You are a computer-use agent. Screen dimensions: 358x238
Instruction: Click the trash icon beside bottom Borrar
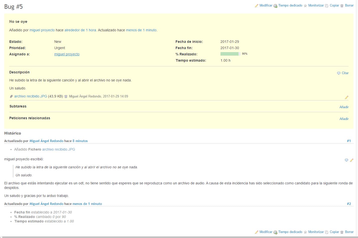[342, 232]
